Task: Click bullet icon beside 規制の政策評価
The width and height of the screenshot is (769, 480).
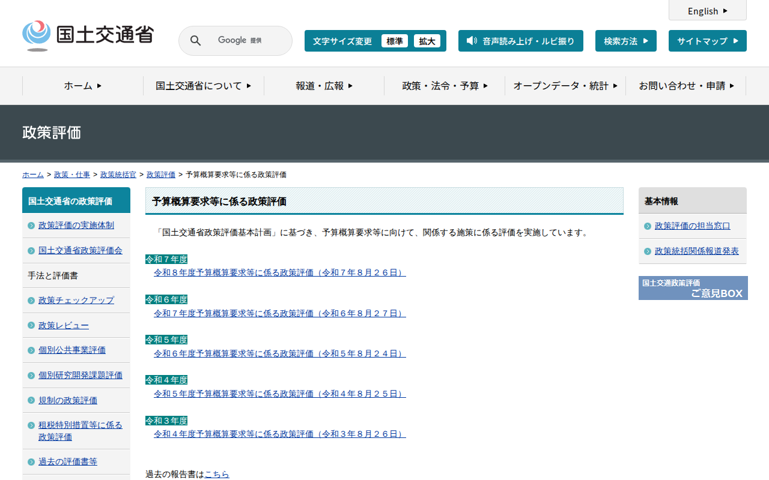Action: pyautogui.click(x=31, y=401)
